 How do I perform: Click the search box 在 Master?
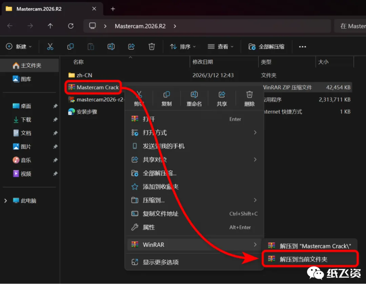(x=350, y=26)
